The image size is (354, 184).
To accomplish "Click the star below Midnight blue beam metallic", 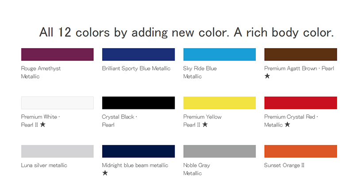I will [105, 173].
